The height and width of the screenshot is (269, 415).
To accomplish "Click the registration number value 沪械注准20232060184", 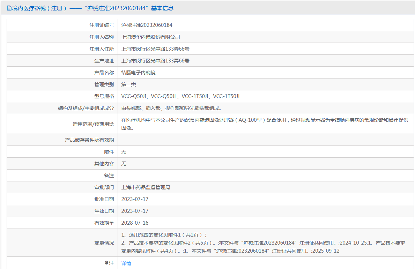I will pyautogui.click(x=147, y=25).
